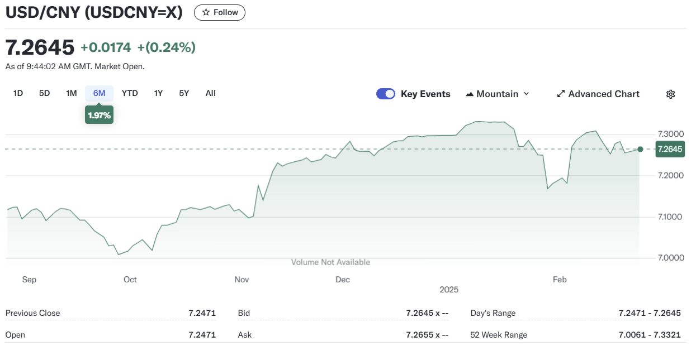This screenshot has height=351, width=696.
Task: Expand the Mountain chart type dropdown chevron
Action: coord(526,94)
